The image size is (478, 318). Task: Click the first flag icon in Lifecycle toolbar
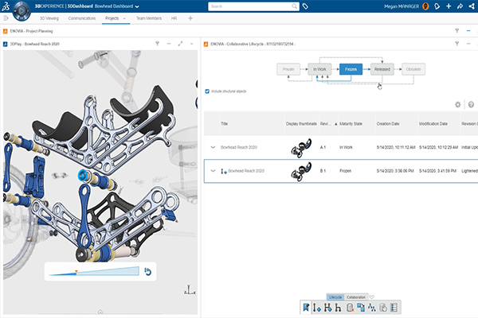click(307, 307)
